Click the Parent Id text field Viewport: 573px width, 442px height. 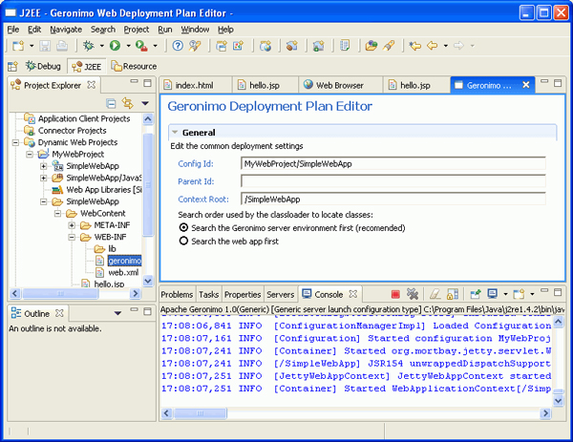click(x=393, y=181)
